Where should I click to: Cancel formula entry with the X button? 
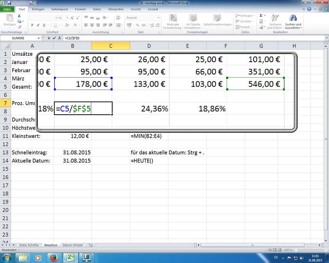tap(50, 38)
